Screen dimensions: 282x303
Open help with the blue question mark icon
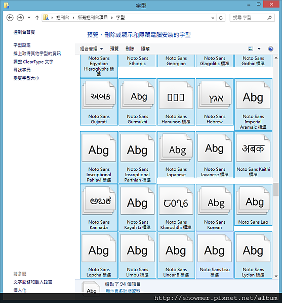270,48
